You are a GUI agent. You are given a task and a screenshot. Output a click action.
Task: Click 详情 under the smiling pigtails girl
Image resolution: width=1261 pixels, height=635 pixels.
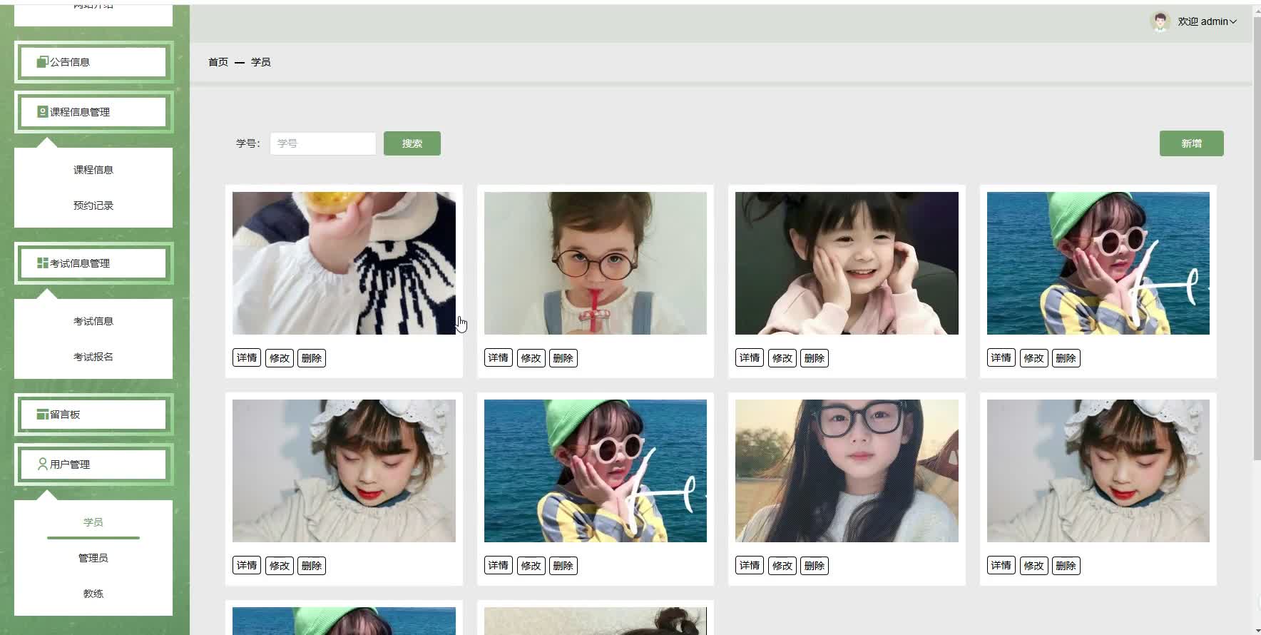point(750,358)
